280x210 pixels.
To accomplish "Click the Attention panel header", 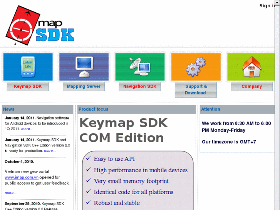I will tap(237, 109).
